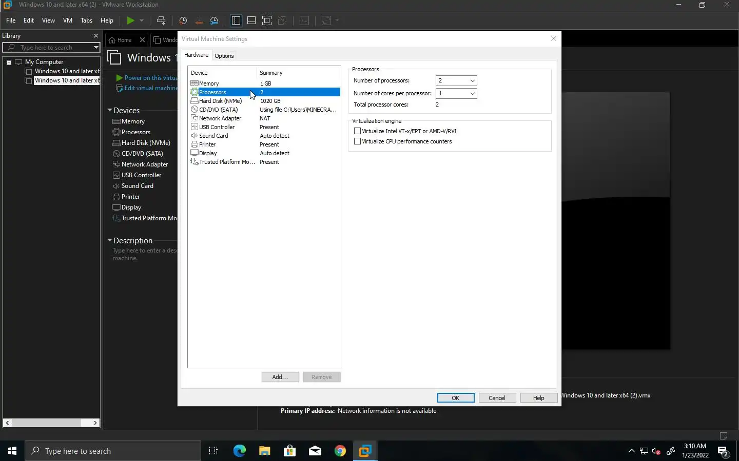
Task: Enable Virtualize Intel VT-x/EPT or AMD-V/RVI
Action: pyautogui.click(x=357, y=131)
